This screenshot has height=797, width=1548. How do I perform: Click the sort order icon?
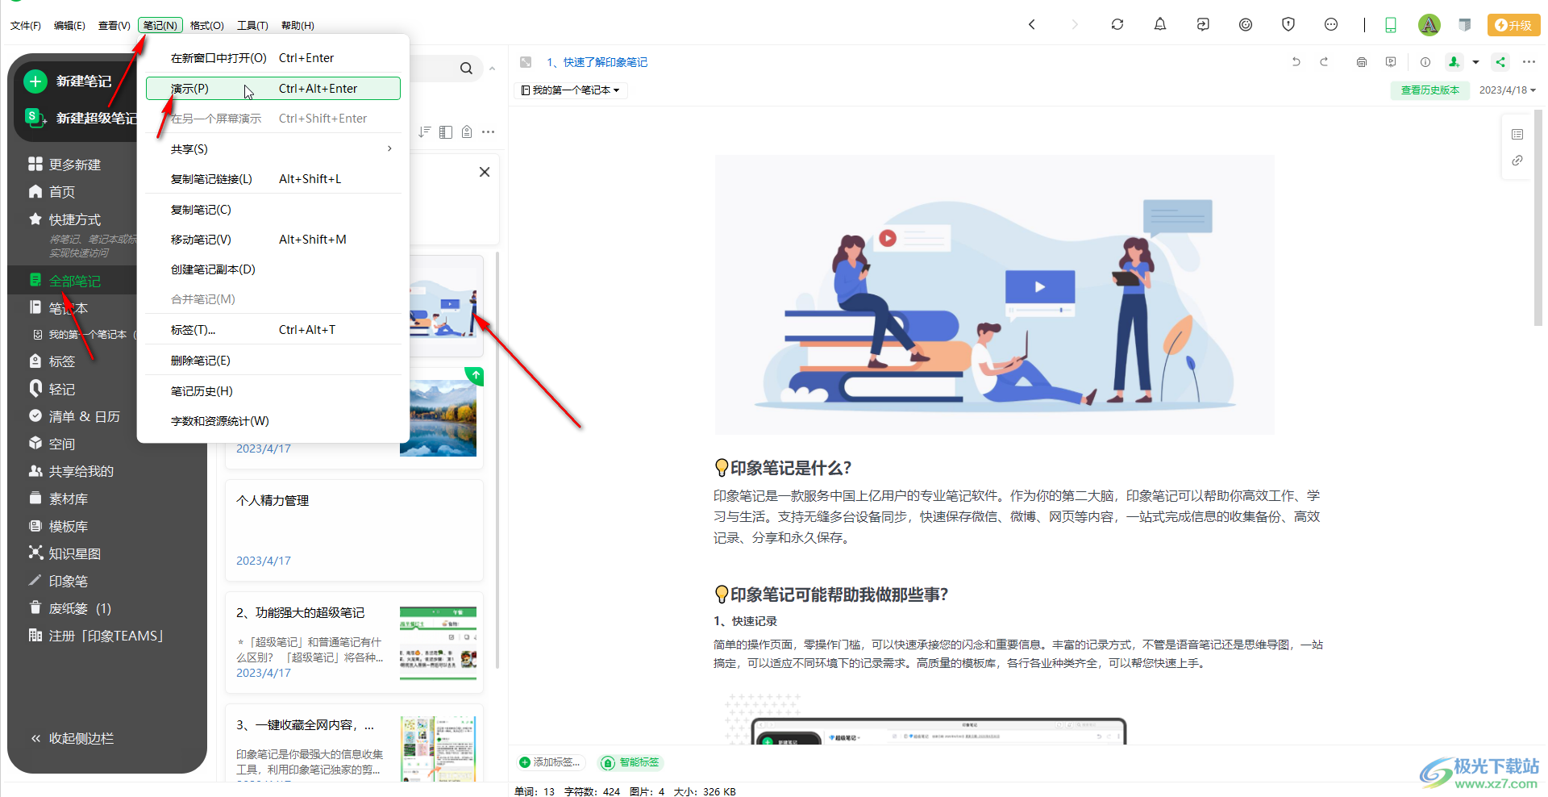click(424, 131)
